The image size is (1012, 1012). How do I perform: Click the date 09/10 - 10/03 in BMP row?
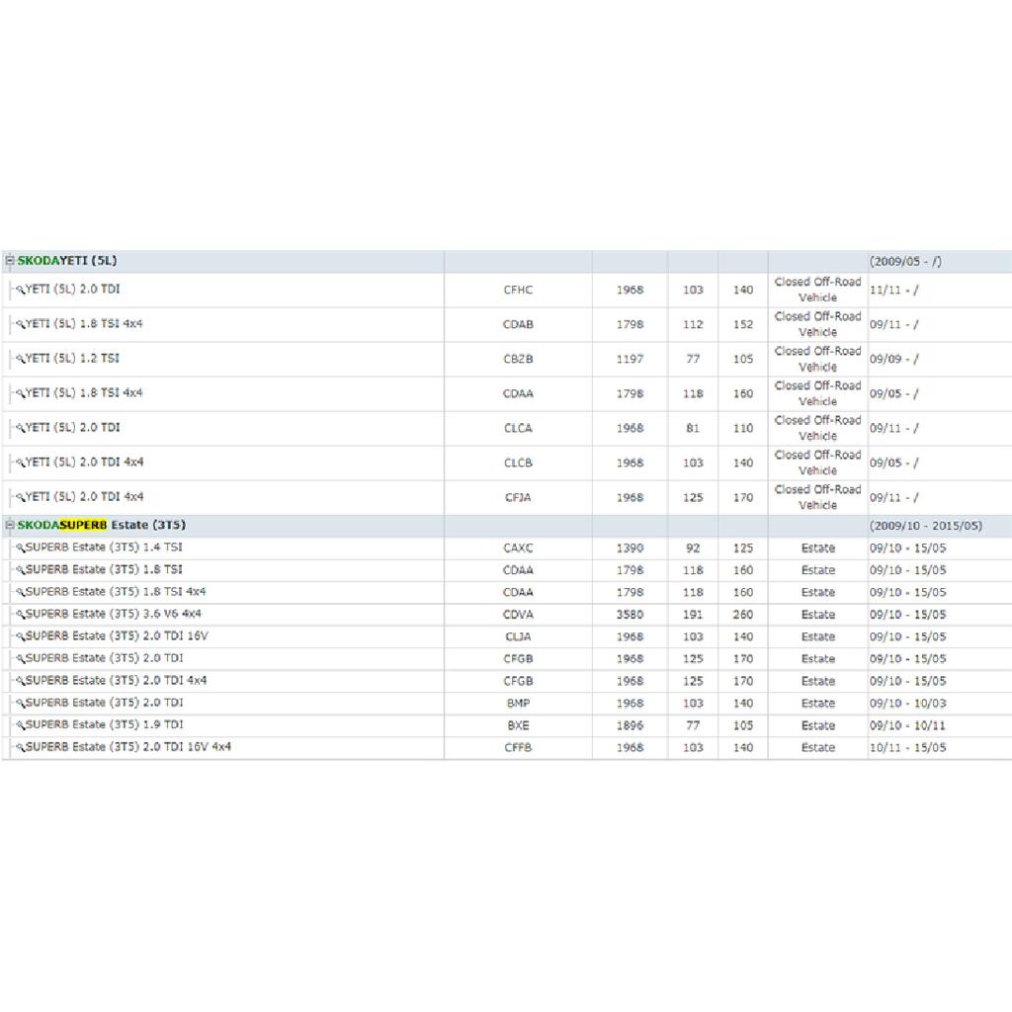907,703
